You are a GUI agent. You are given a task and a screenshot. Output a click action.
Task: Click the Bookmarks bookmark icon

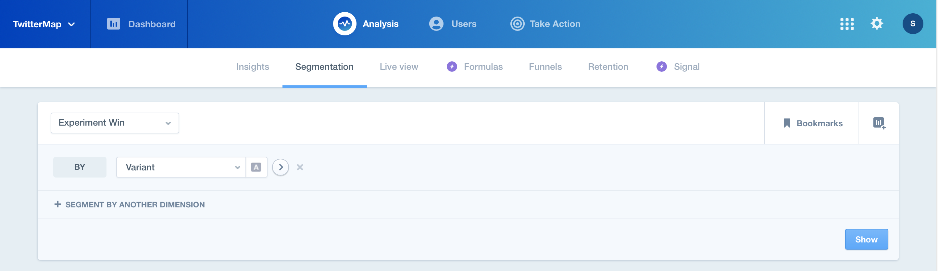click(x=787, y=123)
